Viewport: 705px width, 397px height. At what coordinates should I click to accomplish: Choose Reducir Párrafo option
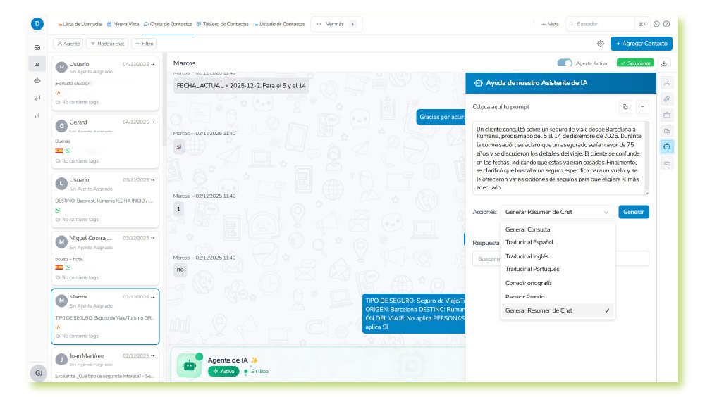pyautogui.click(x=558, y=297)
